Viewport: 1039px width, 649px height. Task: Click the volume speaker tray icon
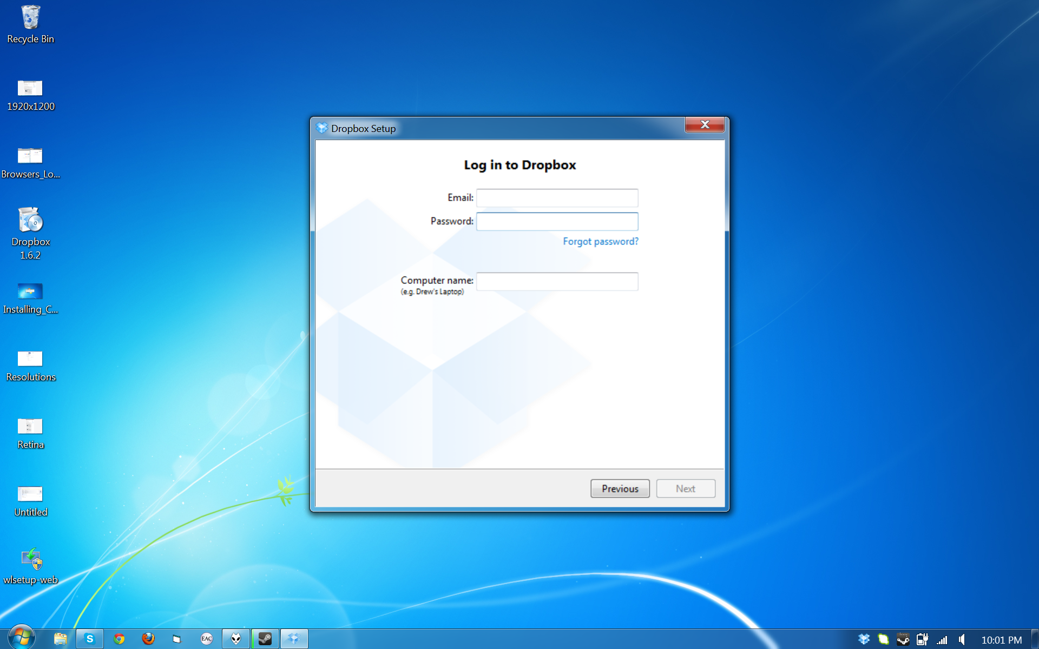(962, 640)
